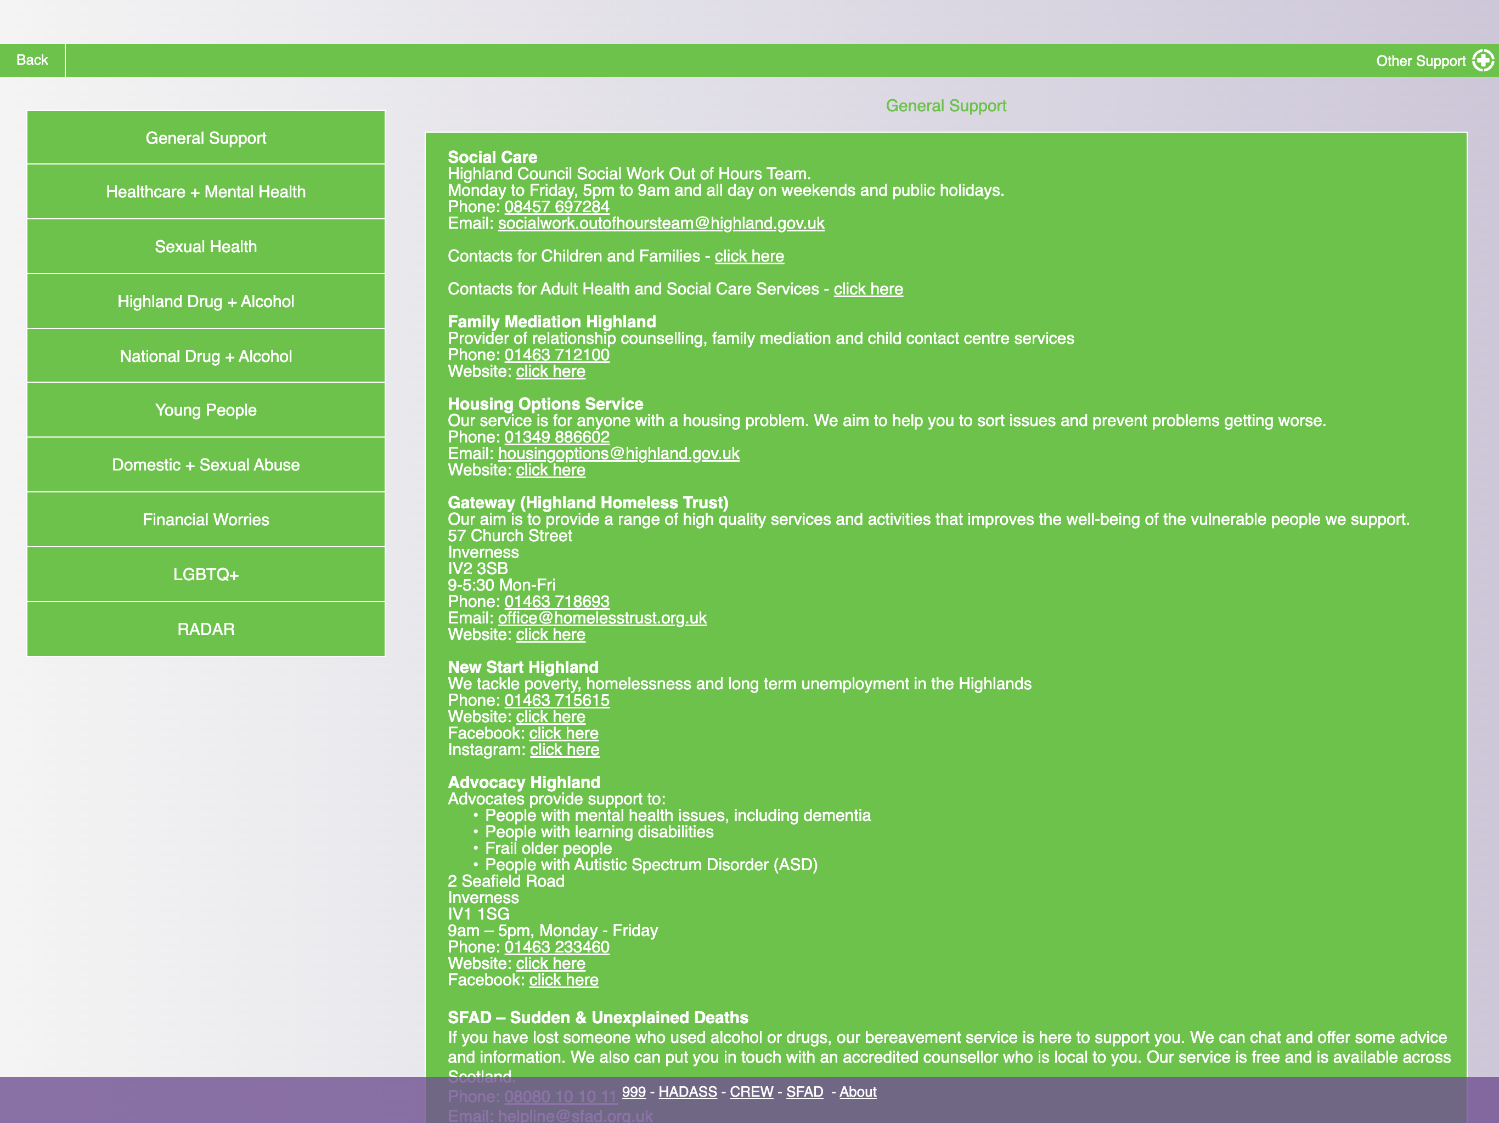
Task: Open New Start Highland website link
Action: click(x=550, y=717)
